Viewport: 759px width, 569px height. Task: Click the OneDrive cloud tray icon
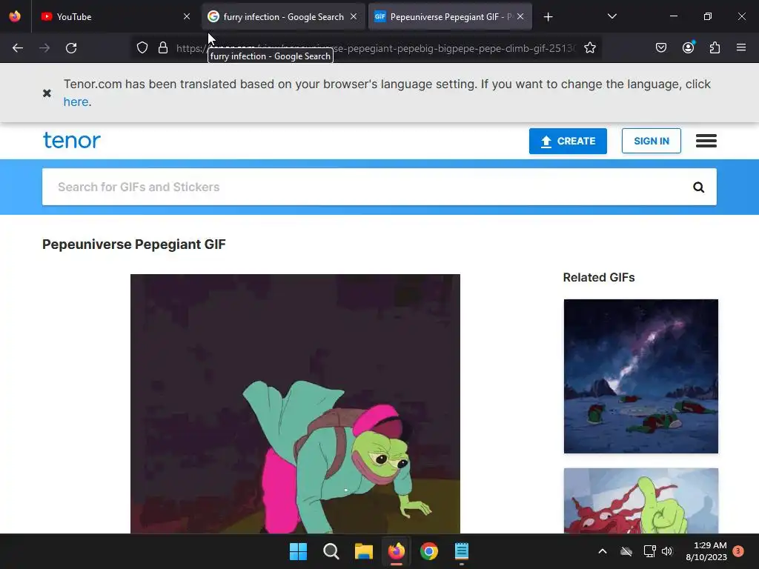[626, 551]
